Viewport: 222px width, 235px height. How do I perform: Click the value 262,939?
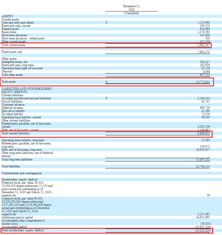tap(205, 65)
